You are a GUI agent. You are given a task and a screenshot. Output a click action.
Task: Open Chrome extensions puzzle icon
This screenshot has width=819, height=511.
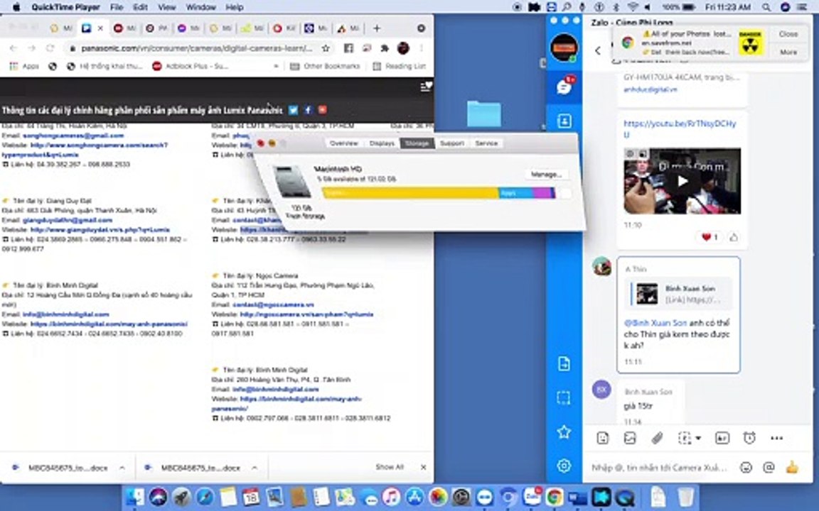[385, 48]
